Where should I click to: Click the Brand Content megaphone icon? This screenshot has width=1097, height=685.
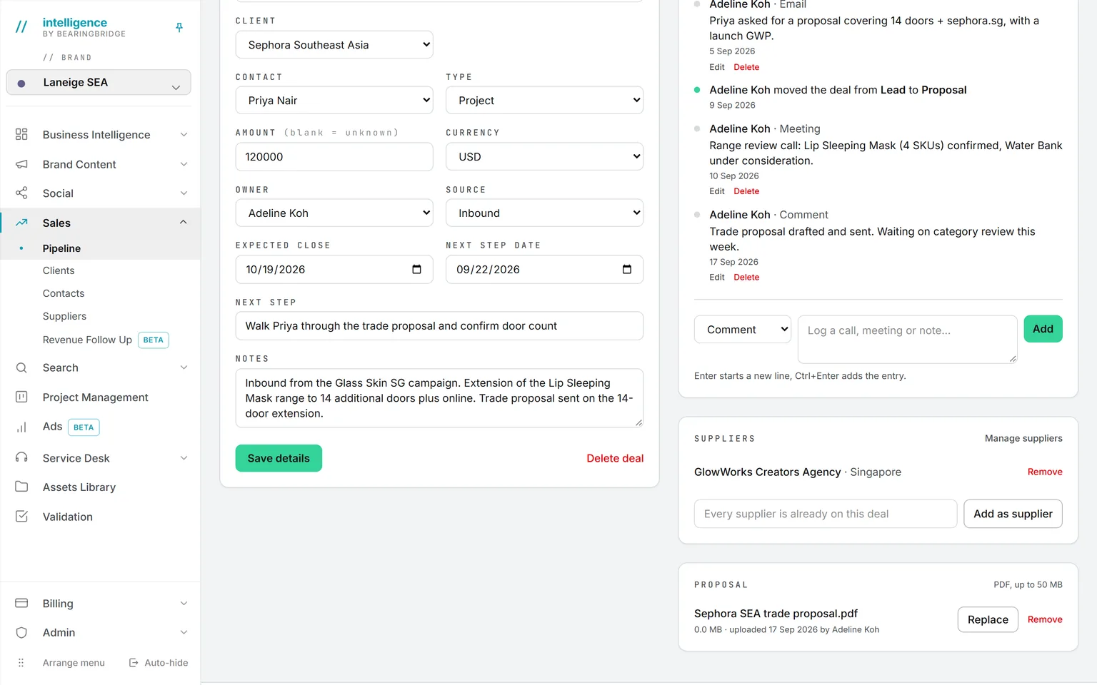pos(21,164)
